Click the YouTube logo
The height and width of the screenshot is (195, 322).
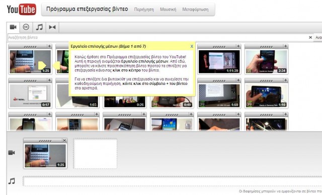pyautogui.click(x=21, y=9)
